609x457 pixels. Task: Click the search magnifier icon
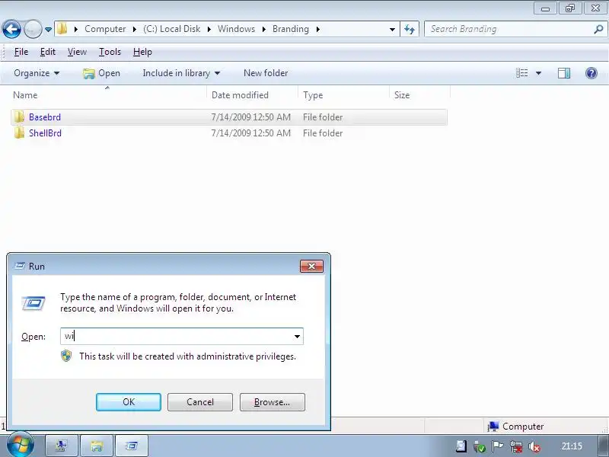click(598, 29)
